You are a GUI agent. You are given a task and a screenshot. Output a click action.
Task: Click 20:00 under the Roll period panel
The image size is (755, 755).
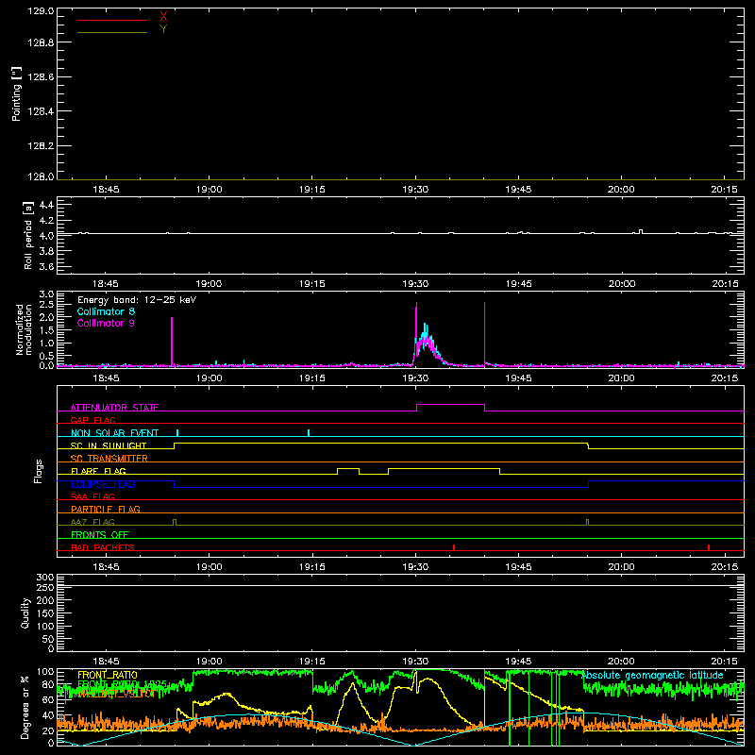pos(622,284)
